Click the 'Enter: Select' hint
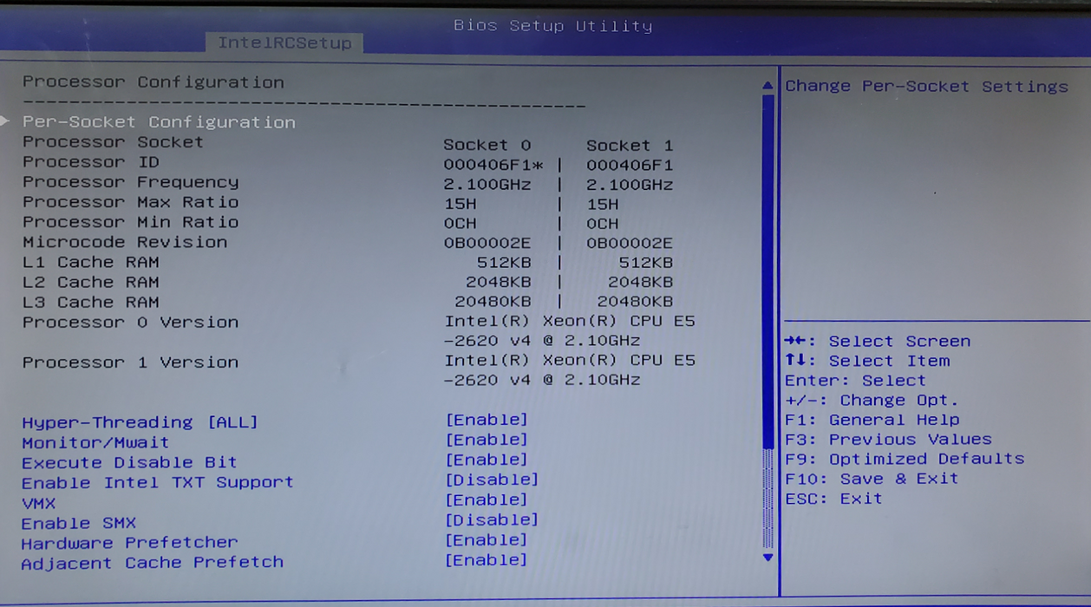 point(855,380)
